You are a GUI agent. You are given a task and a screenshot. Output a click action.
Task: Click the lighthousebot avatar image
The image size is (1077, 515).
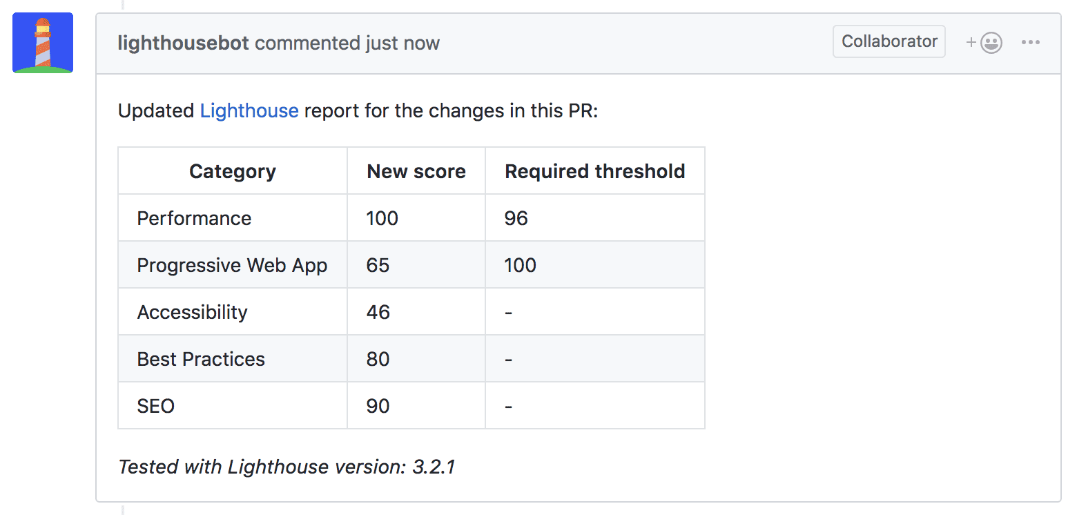(x=42, y=42)
